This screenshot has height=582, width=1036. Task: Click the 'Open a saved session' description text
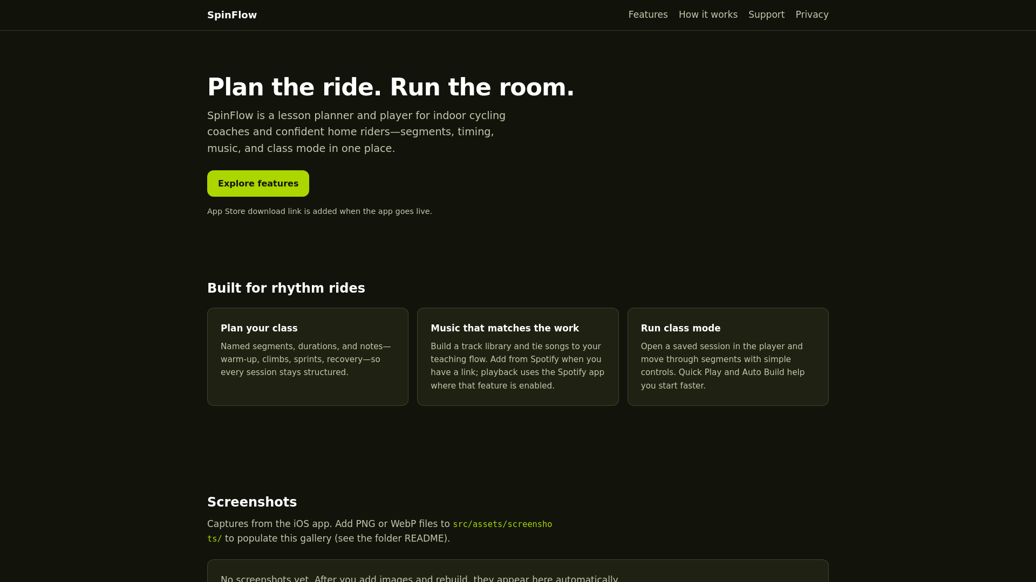pos(723,366)
